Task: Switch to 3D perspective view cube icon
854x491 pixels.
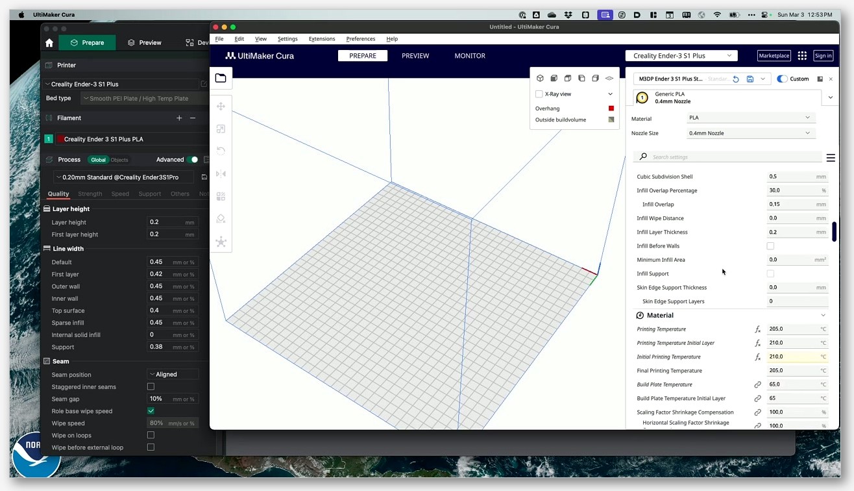Action: (x=540, y=78)
